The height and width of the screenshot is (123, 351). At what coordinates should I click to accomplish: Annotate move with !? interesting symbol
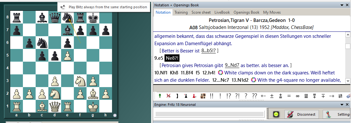click(228, 96)
